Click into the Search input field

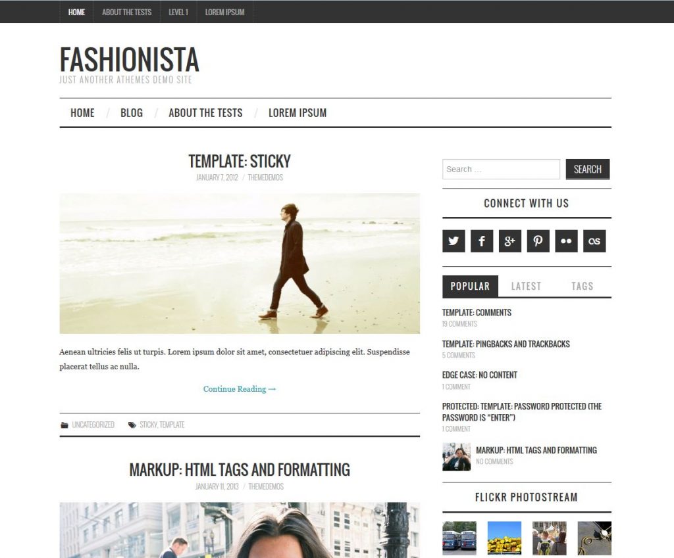(501, 169)
